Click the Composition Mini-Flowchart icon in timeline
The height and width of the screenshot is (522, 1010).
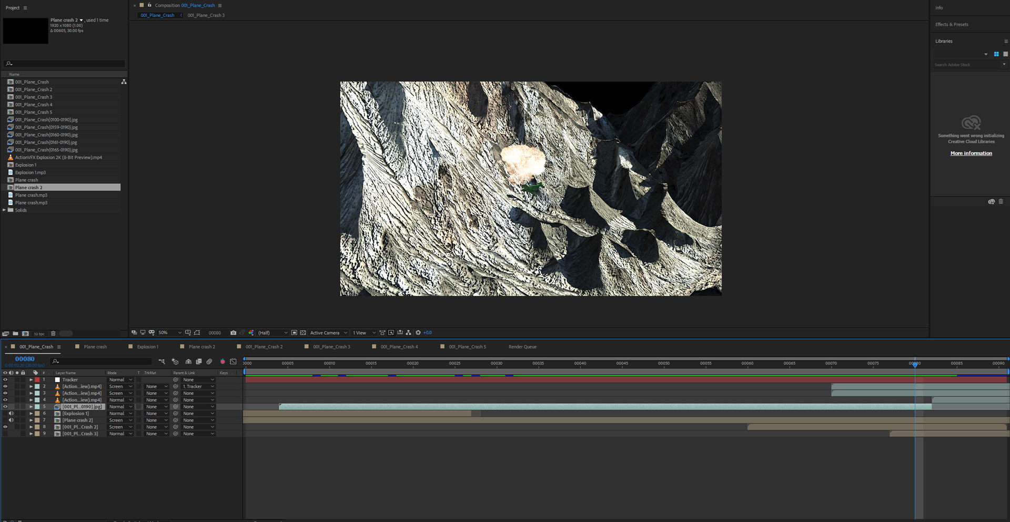coord(161,362)
